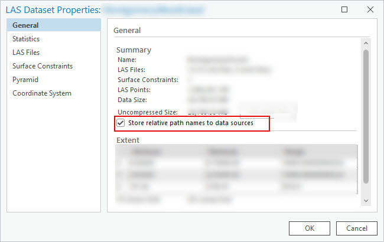Select first row of Extent table
The height and width of the screenshot is (242, 384).
click(236, 163)
